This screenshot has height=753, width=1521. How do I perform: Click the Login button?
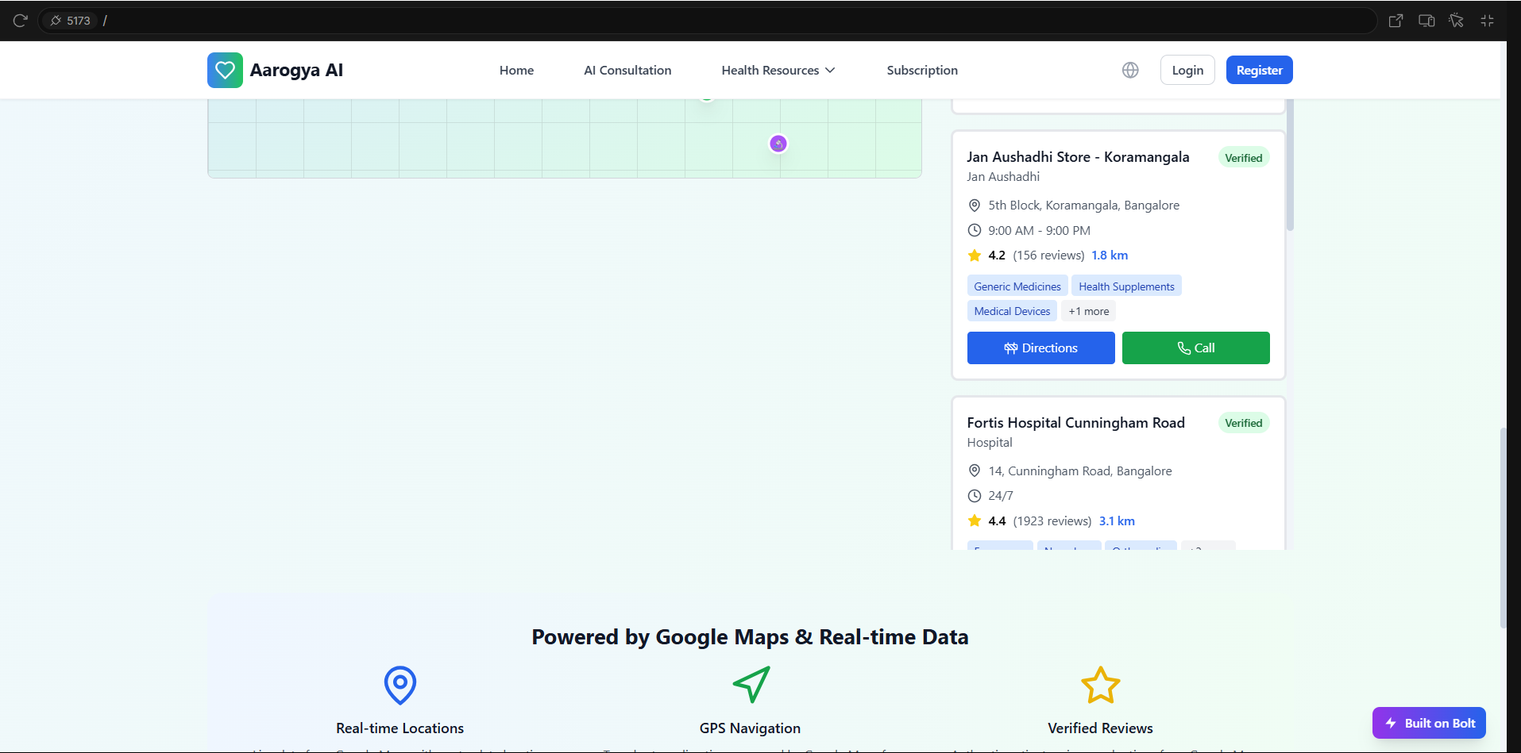[x=1187, y=70]
